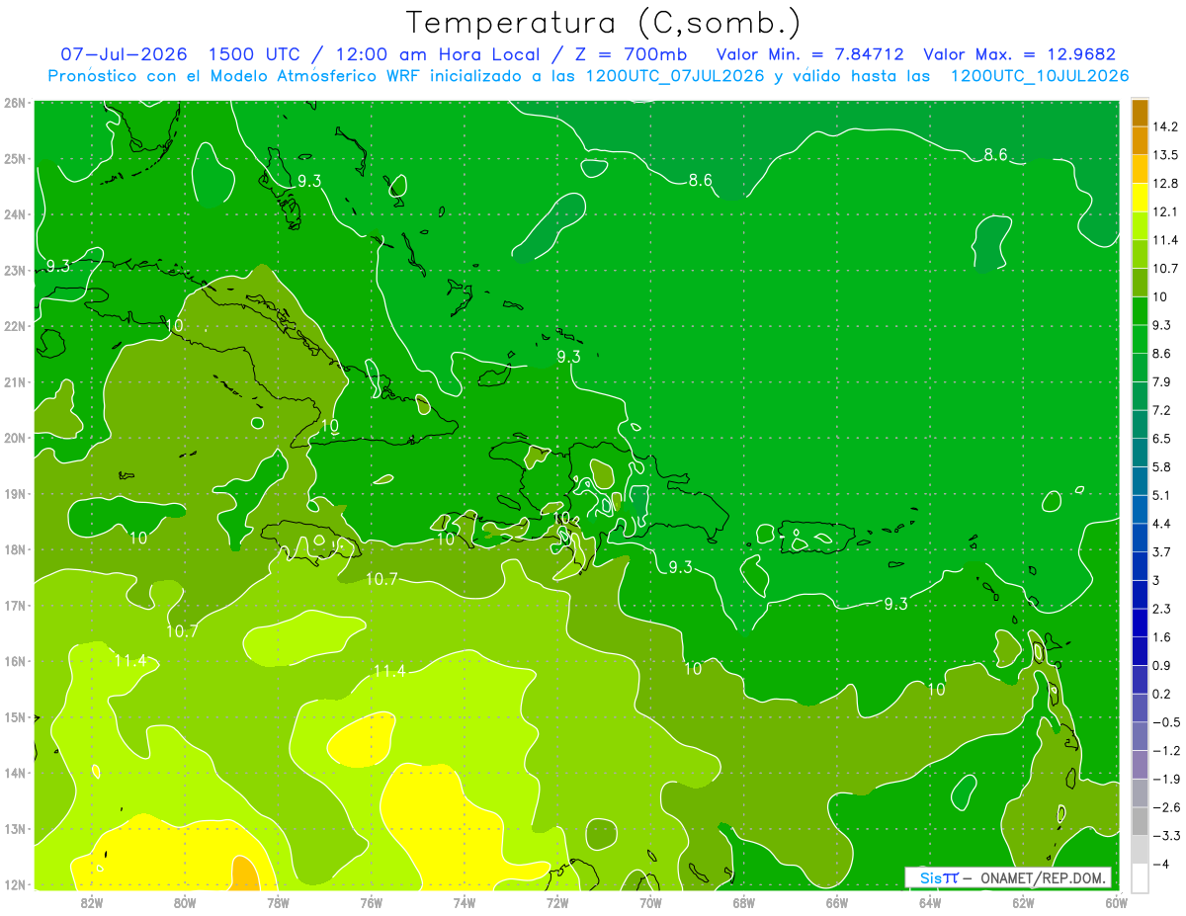Click the purple legend swatch between -1.9 and -1.2
This screenshot has width=1186, height=916.
1140,765
